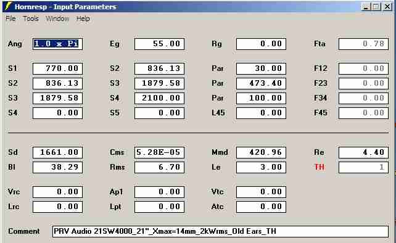Click the Comment field with PRV Audio text
This screenshot has height=243, width=396.
[220, 231]
